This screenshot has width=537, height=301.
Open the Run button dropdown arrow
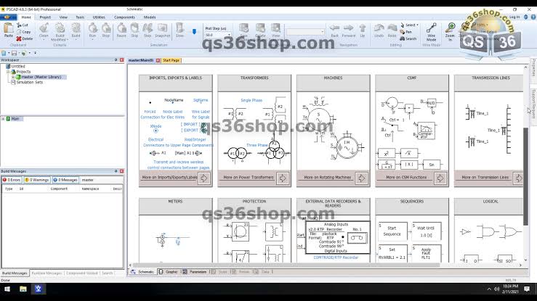coord(92,39)
